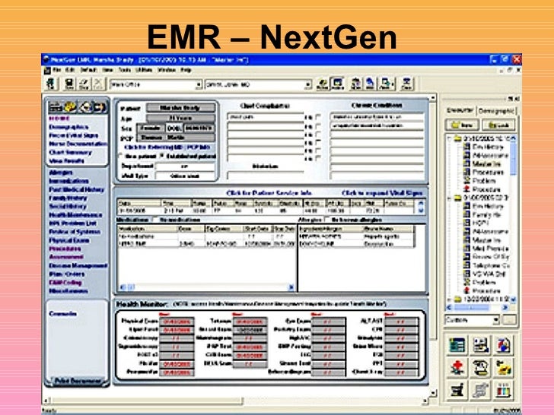This screenshot has height=415, width=554.
Task: Click the blue curved-arrow toolbar icon
Action: point(370,84)
